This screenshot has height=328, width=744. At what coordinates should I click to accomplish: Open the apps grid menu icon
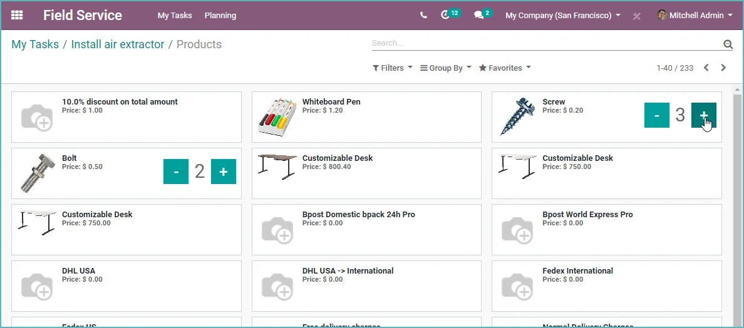[x=17, y=15]
